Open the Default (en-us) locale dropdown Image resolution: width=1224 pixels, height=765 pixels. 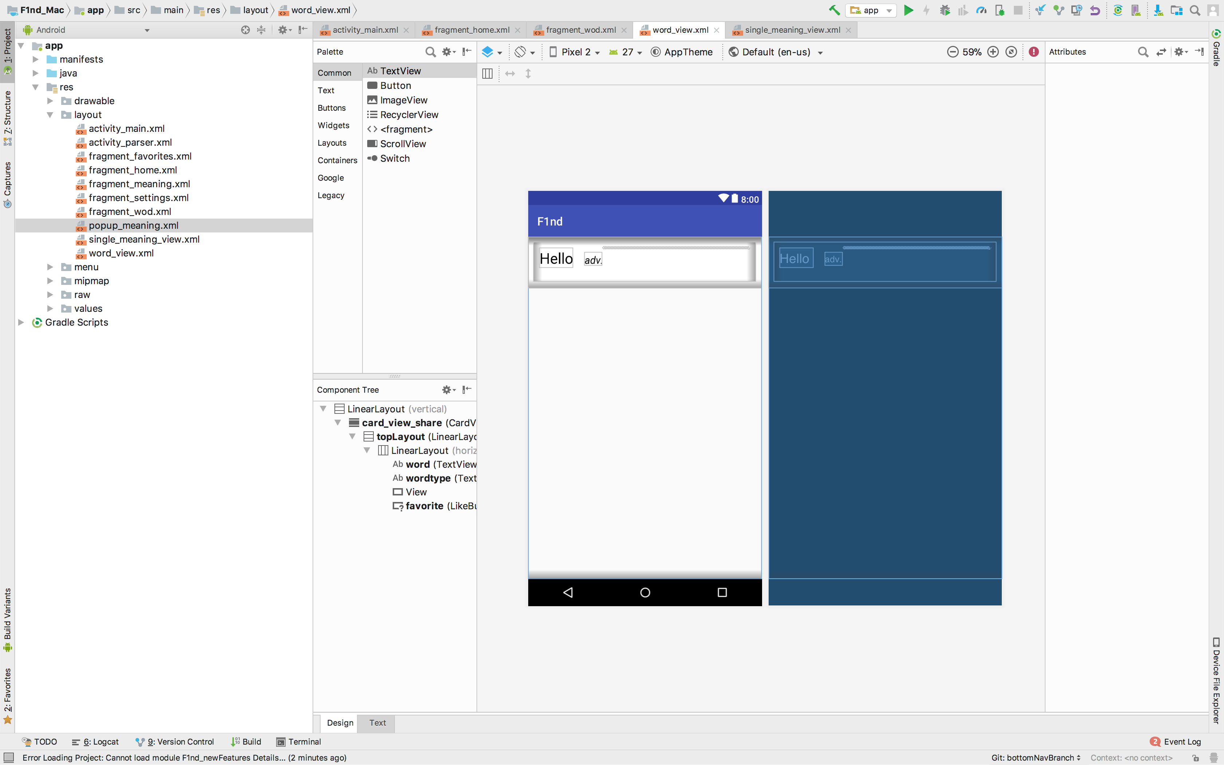coord(776,52)
